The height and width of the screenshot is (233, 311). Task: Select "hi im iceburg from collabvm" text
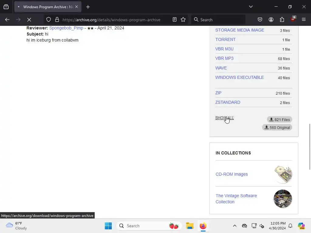[x=52, y=40]
